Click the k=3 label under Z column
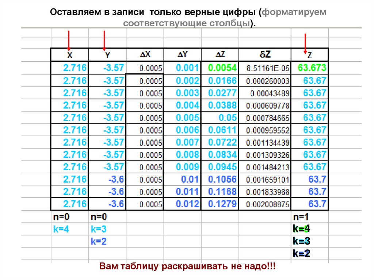The image size is (374, 280). pos(301,241)
